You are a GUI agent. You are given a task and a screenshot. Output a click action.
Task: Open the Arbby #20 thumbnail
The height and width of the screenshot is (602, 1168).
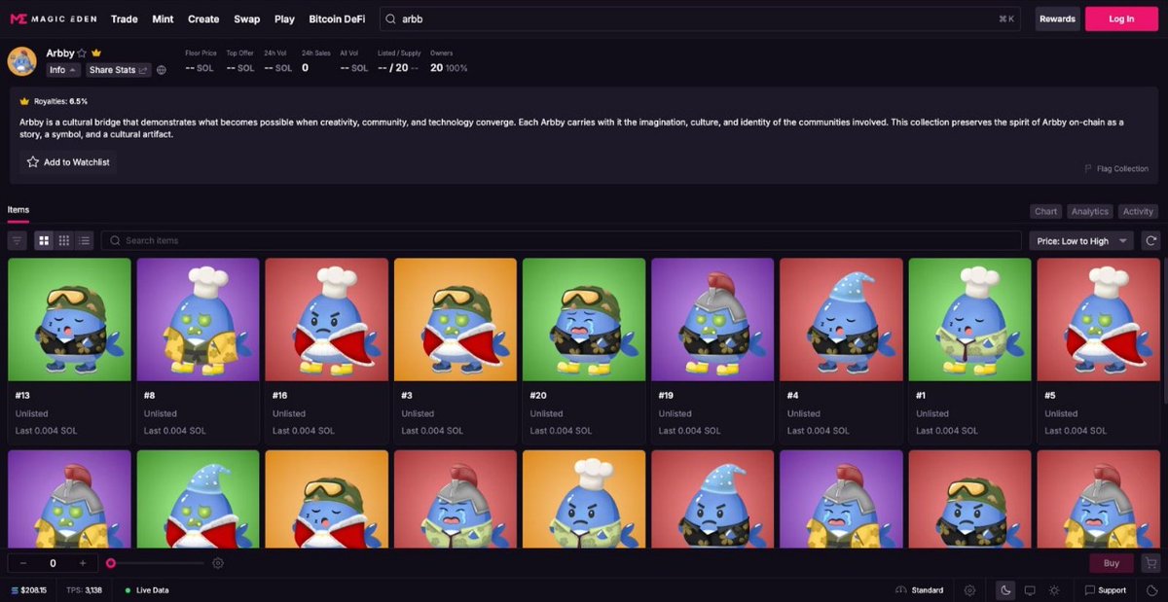(584, 319)
